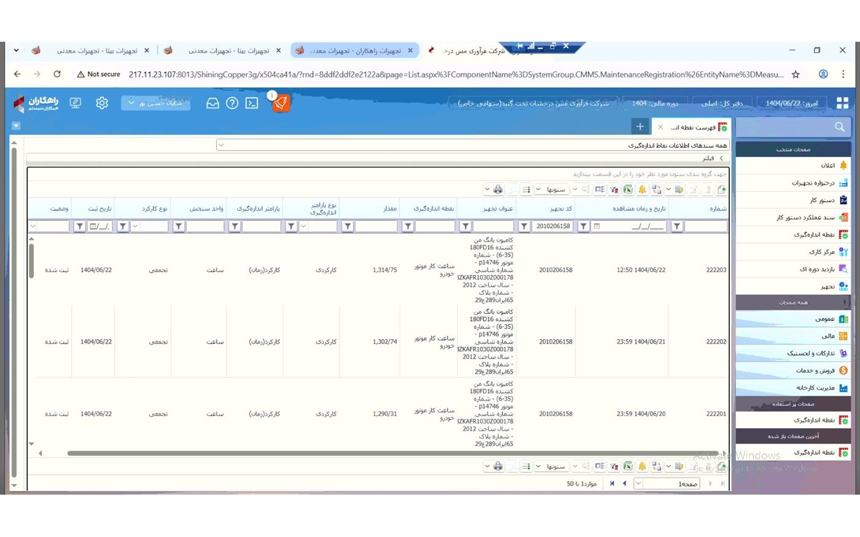This screenshot has width=860, height=537.
Task: Click the Excel export icon in the top grid toolbar
Action: [x=628, y=190]
